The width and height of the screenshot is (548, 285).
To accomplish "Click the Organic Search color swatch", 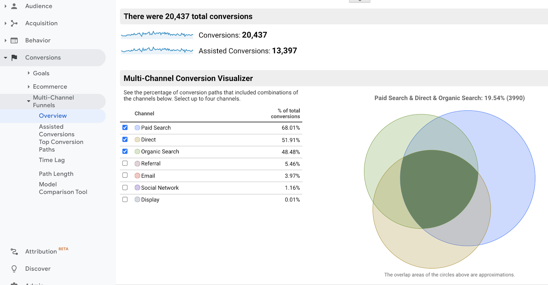I will point(137,151).
